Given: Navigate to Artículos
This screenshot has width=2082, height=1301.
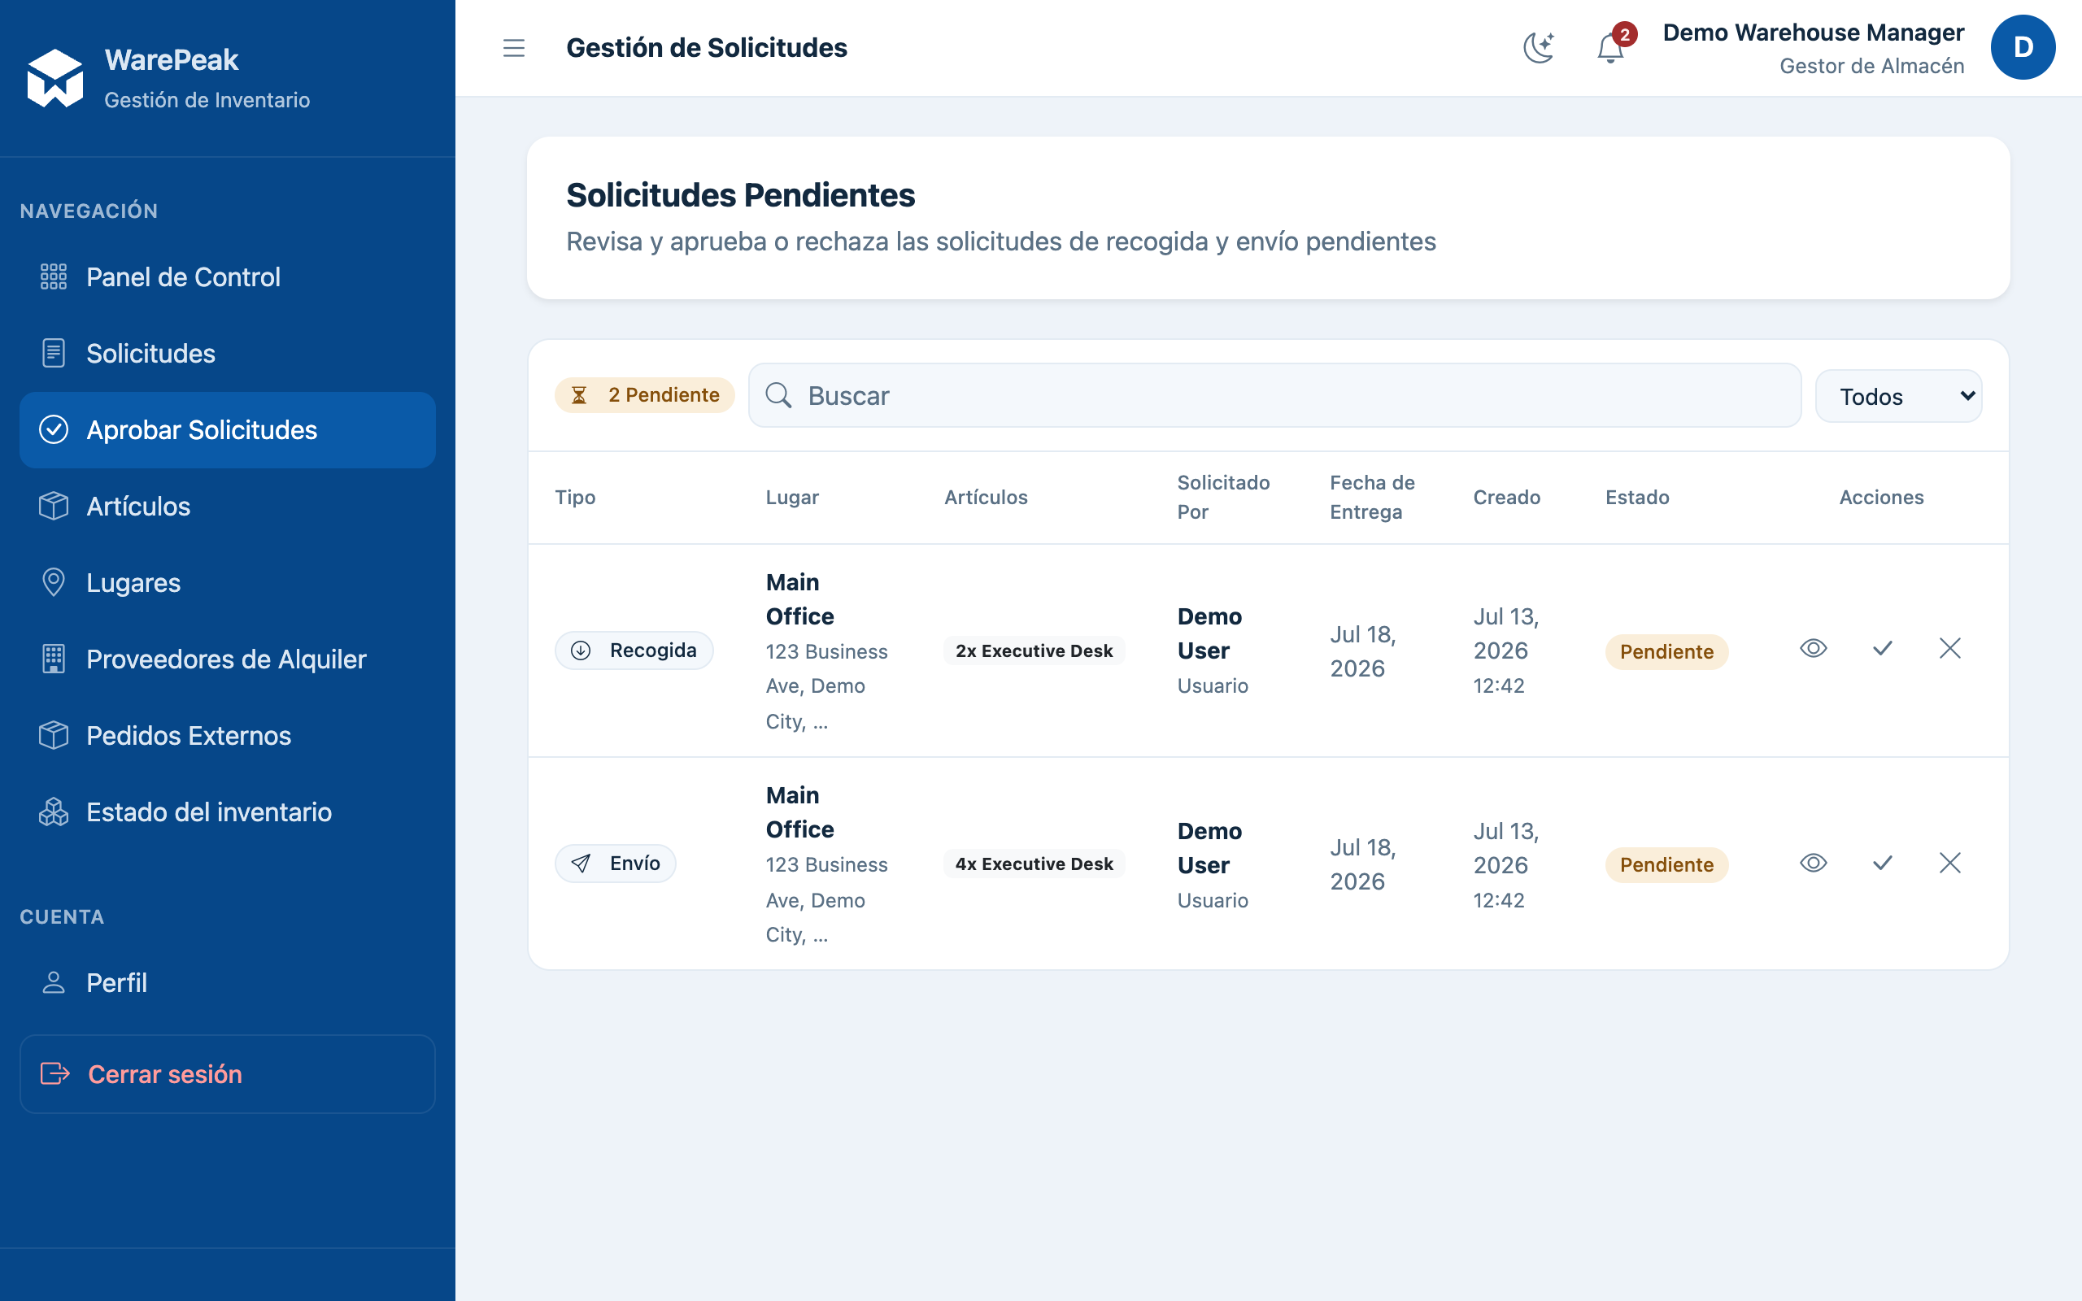Looking at the screenshot, I should click(227, 507).
